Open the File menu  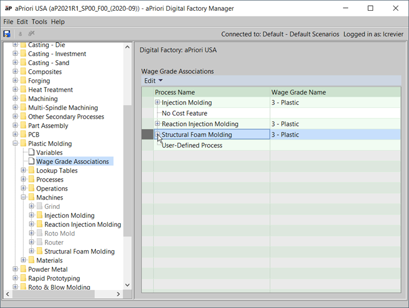(x=9, y=22)
